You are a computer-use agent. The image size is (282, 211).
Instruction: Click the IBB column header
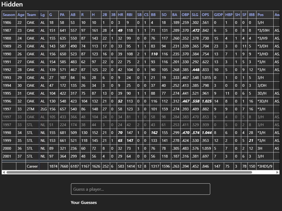[252, 15]
